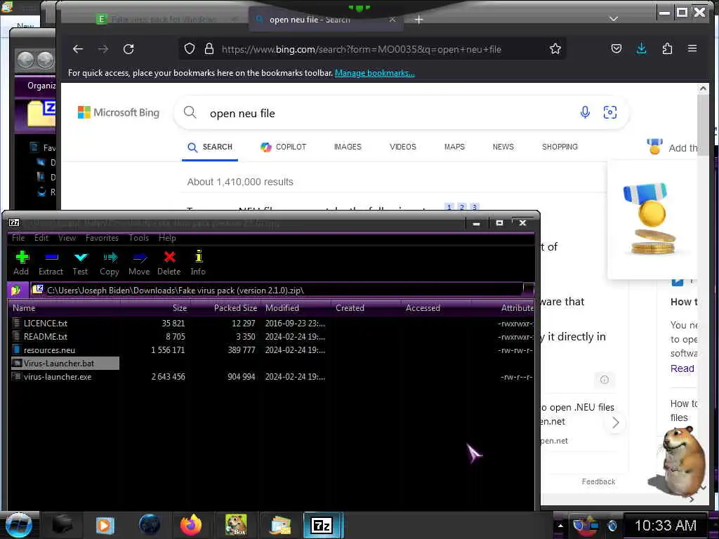Open the 7-Zip taskbar button

323,525
